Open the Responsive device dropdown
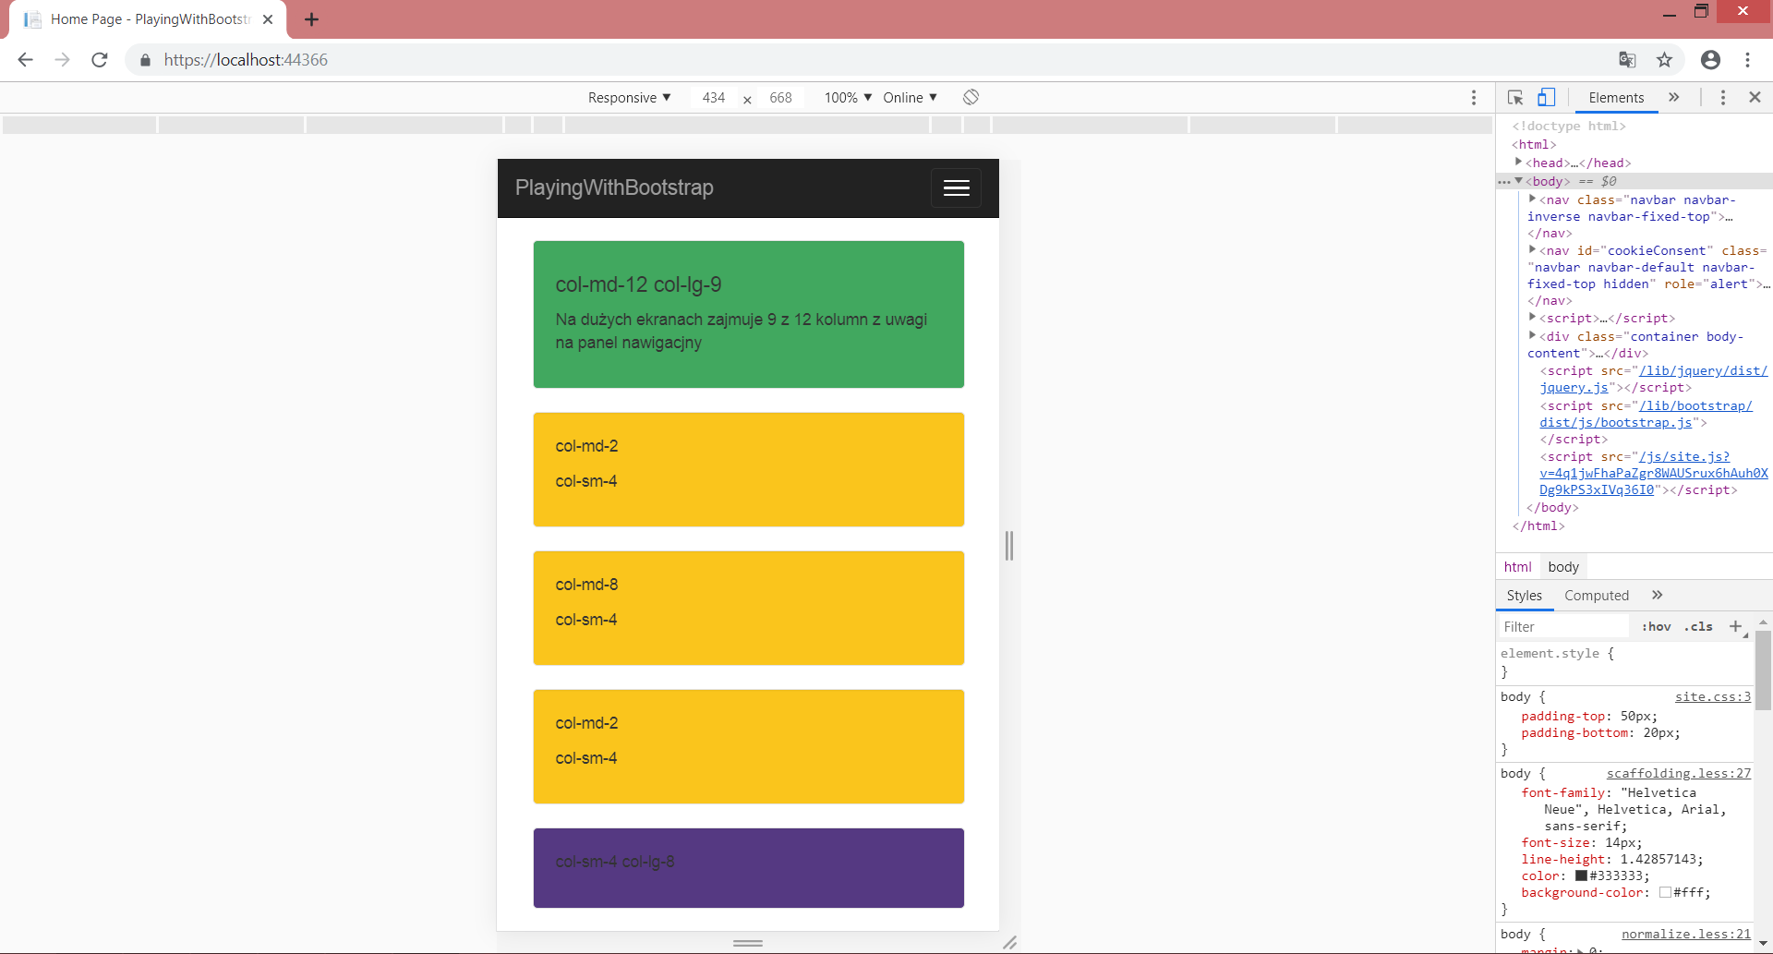The height and width of the screenshot is (954, 1773). [630, 98]
